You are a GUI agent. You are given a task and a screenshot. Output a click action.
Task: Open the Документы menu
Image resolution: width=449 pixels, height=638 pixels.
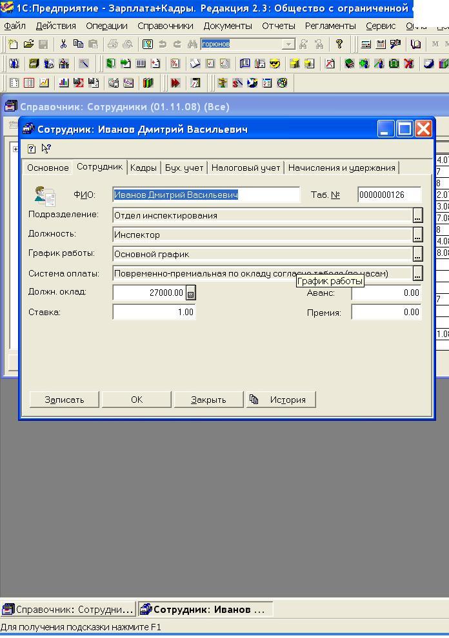tap(227, 26)
